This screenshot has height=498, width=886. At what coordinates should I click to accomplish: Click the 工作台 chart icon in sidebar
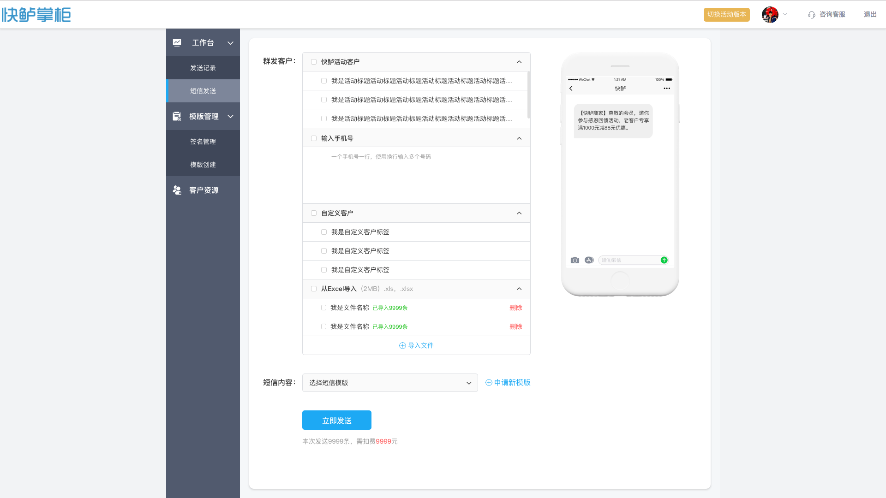[x=177, y=43]
